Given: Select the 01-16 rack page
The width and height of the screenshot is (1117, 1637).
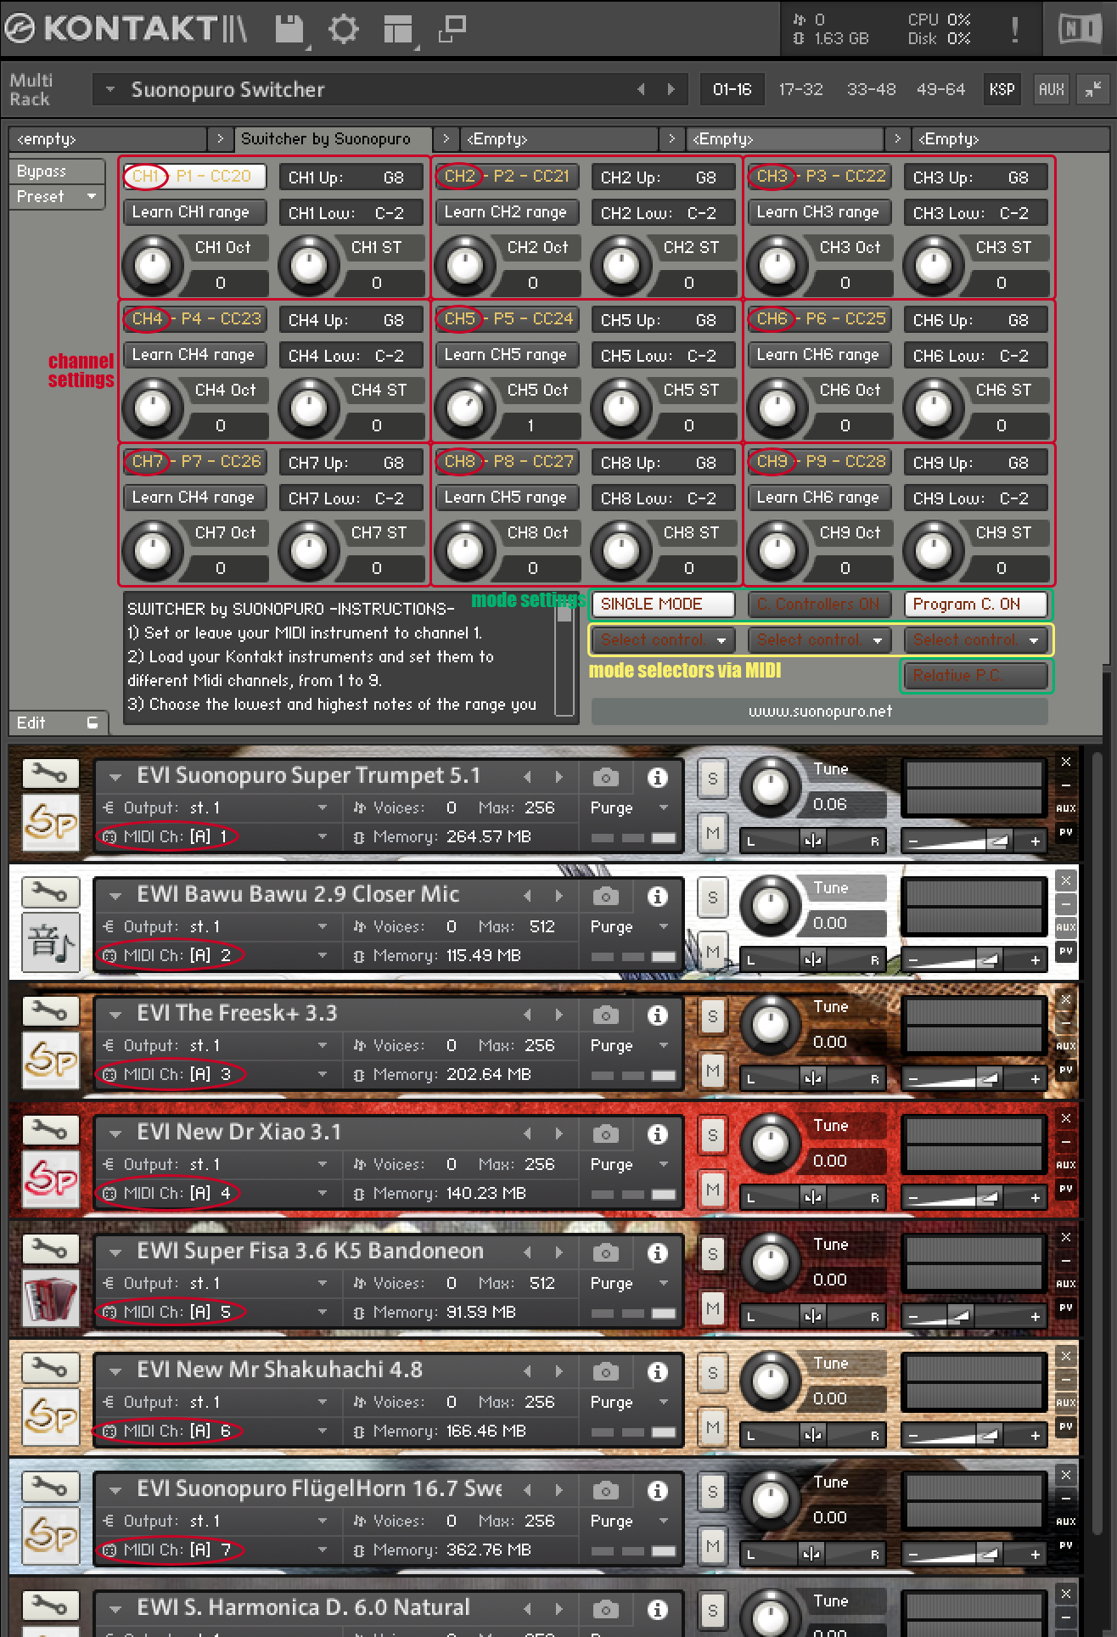Looking at the screenshot, I should (732, 89).
